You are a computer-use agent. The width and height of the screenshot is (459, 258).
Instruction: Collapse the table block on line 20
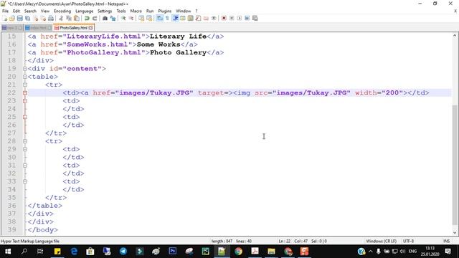coord(25,77)
